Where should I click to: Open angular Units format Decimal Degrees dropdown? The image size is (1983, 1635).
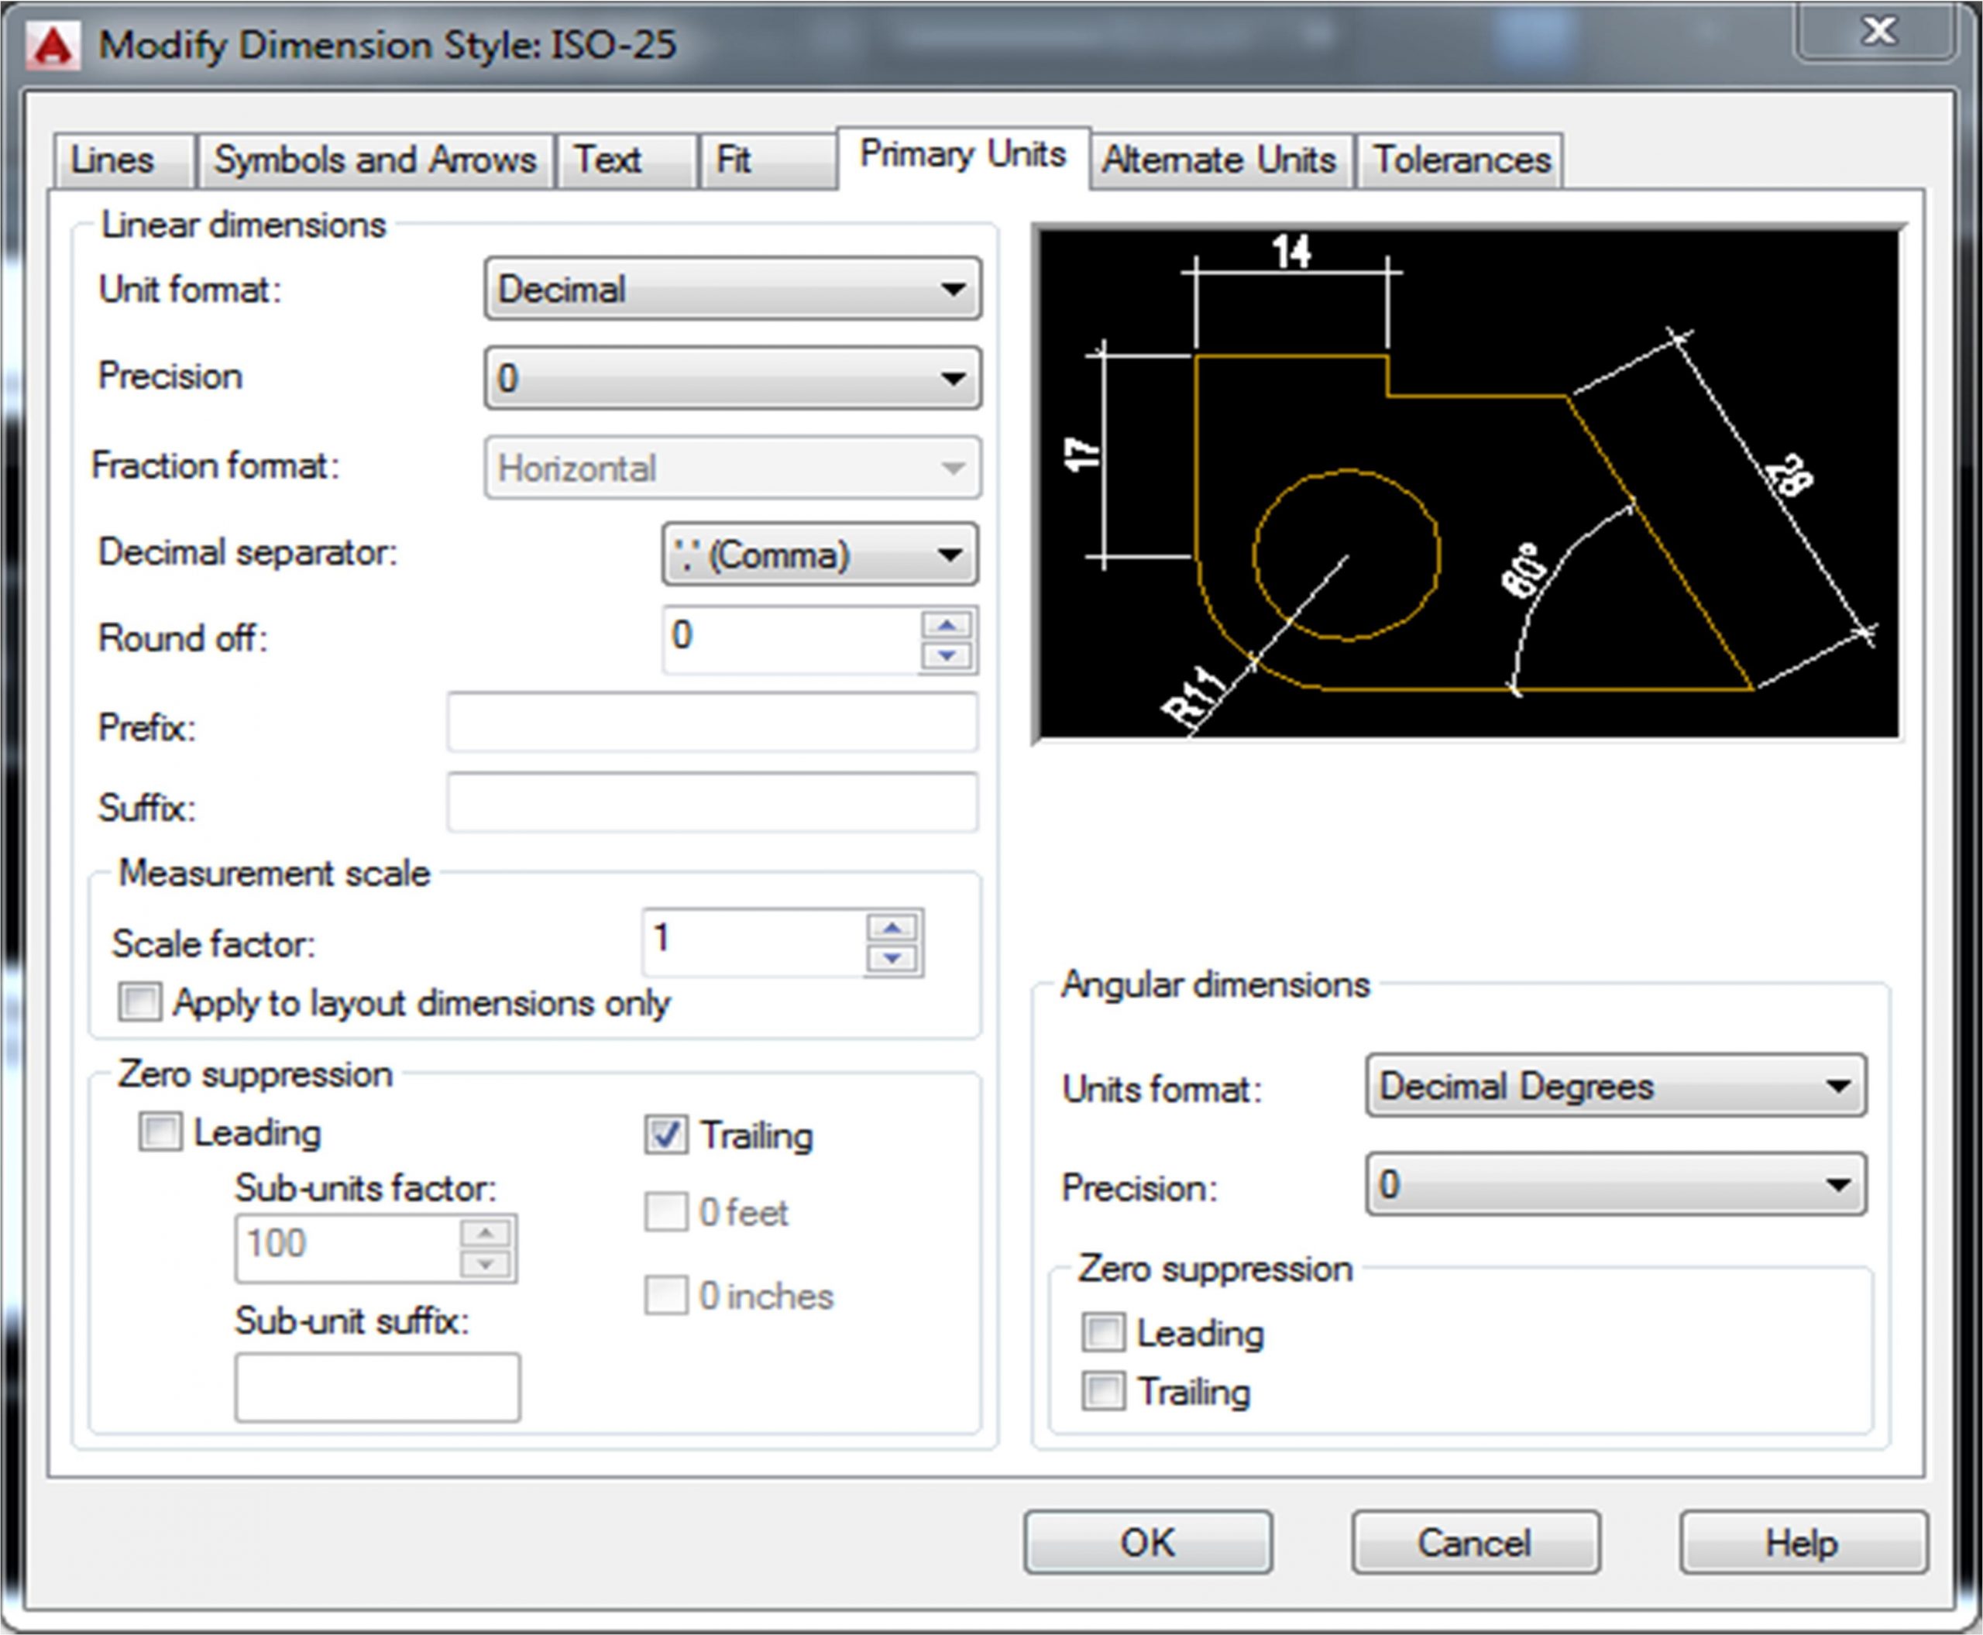(x=1614, y=1086)
